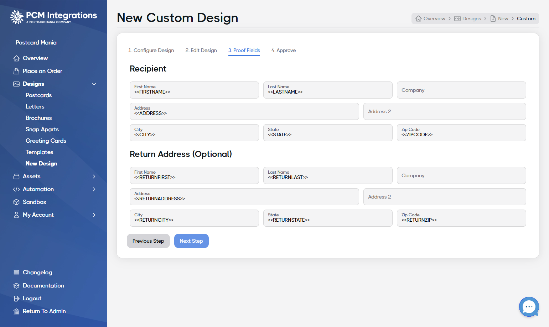Click the New file icon in breadcrumb
The image size is (549, 327).
(x=493, y=19)
